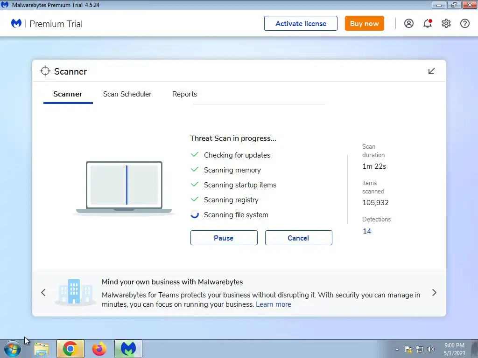Click the 'Premium Trial' header text

click(x=56, y=24)
